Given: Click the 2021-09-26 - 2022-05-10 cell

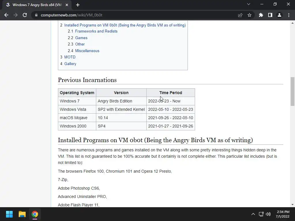Looking at the screenshot, I should pos(171,118).
